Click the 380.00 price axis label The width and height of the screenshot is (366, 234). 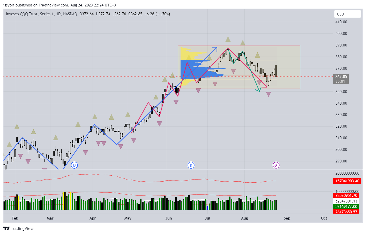341,57
